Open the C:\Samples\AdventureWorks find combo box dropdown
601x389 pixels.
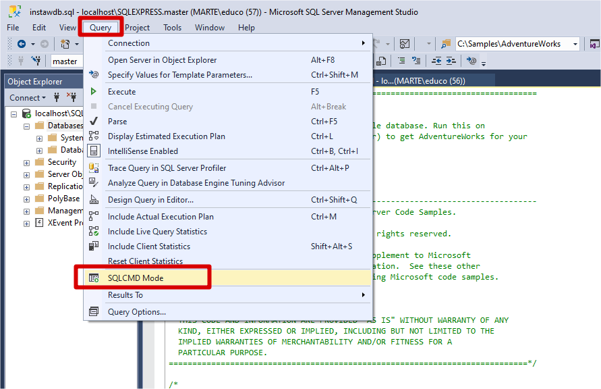(575, 44)
